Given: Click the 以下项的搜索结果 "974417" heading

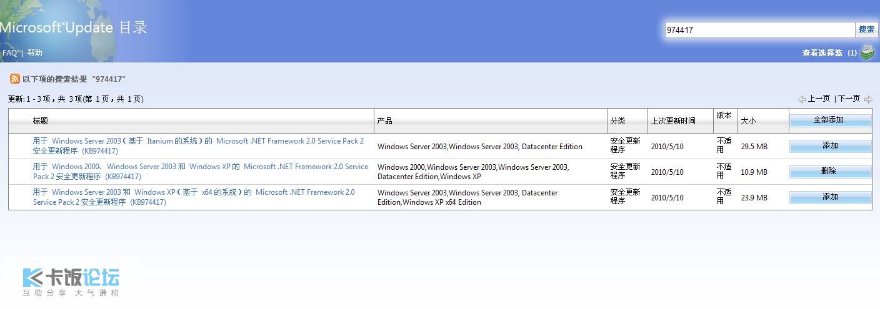Looking at the screenshot, I should [74, 79].
